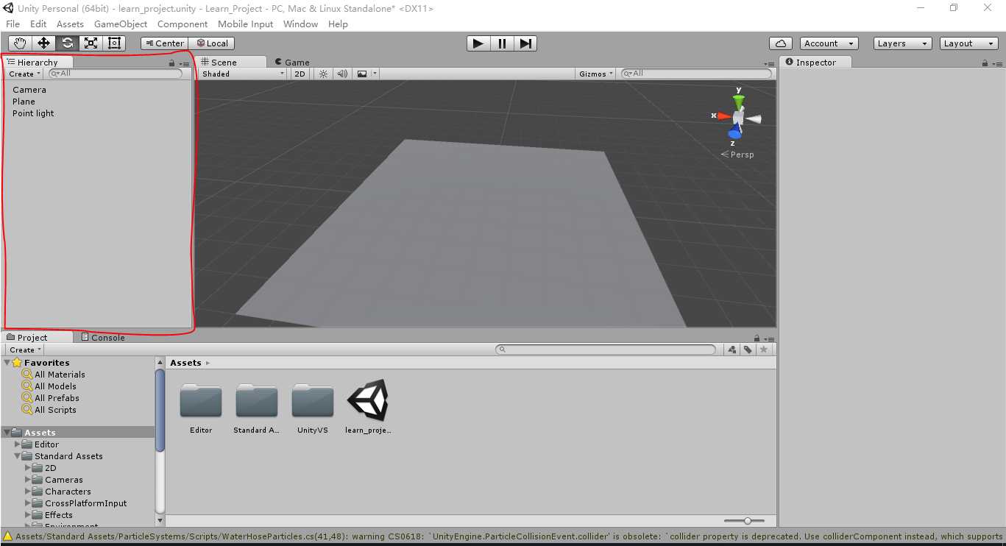The height and width of the screenshot is (546, 1006).
Task: Switch to the Game tab
Action: click(292, 63)
